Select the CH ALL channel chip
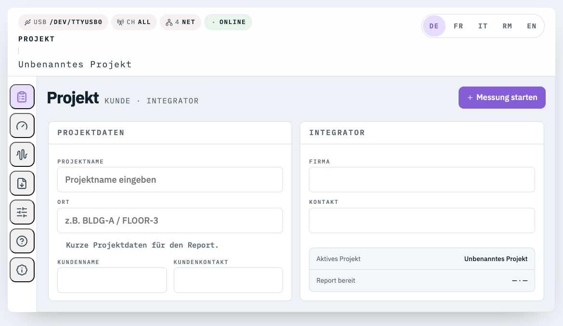563x326 pixels. pos(134,22)
